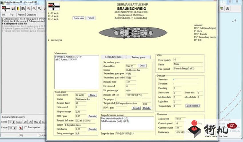
Task: Click the Cruise speed button
Action: [x=19, y=122]
